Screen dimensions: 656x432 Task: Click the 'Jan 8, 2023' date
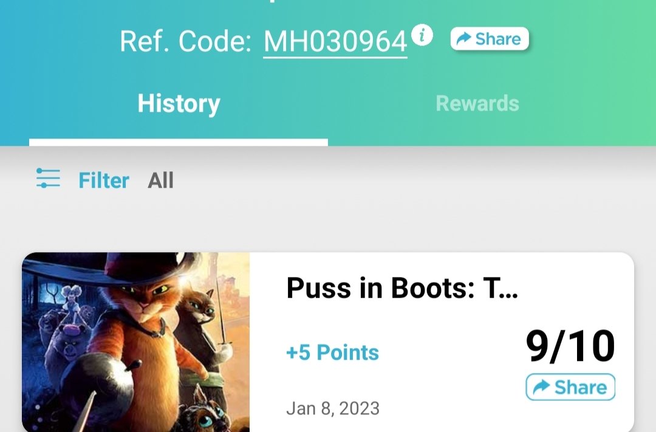[x=333, y=408]
